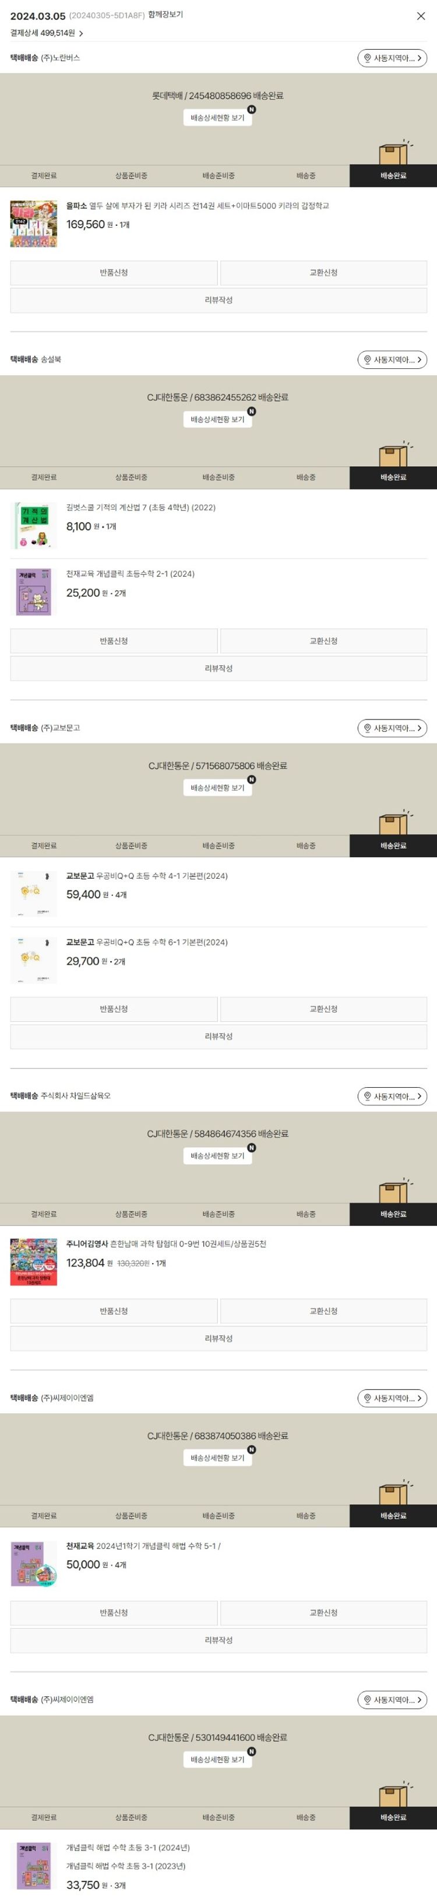
Task: Close the order detail with the X icon
Action: (421, 16)
